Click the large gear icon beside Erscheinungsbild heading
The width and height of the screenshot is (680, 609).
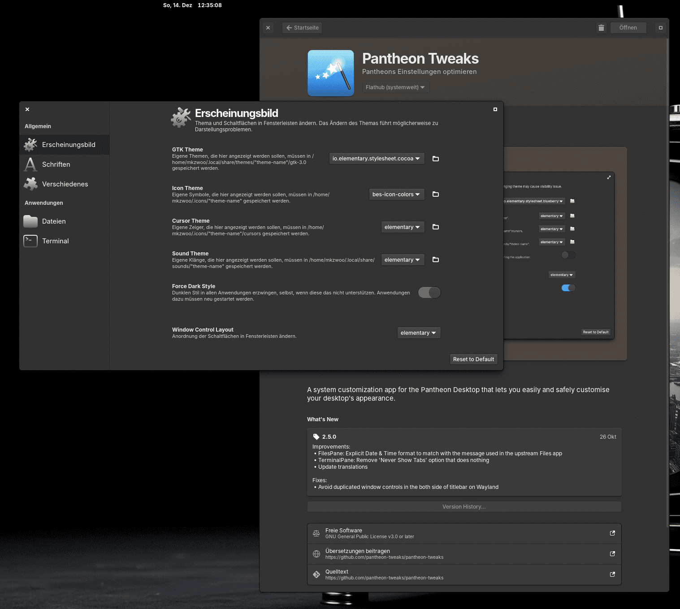point(181,117)
